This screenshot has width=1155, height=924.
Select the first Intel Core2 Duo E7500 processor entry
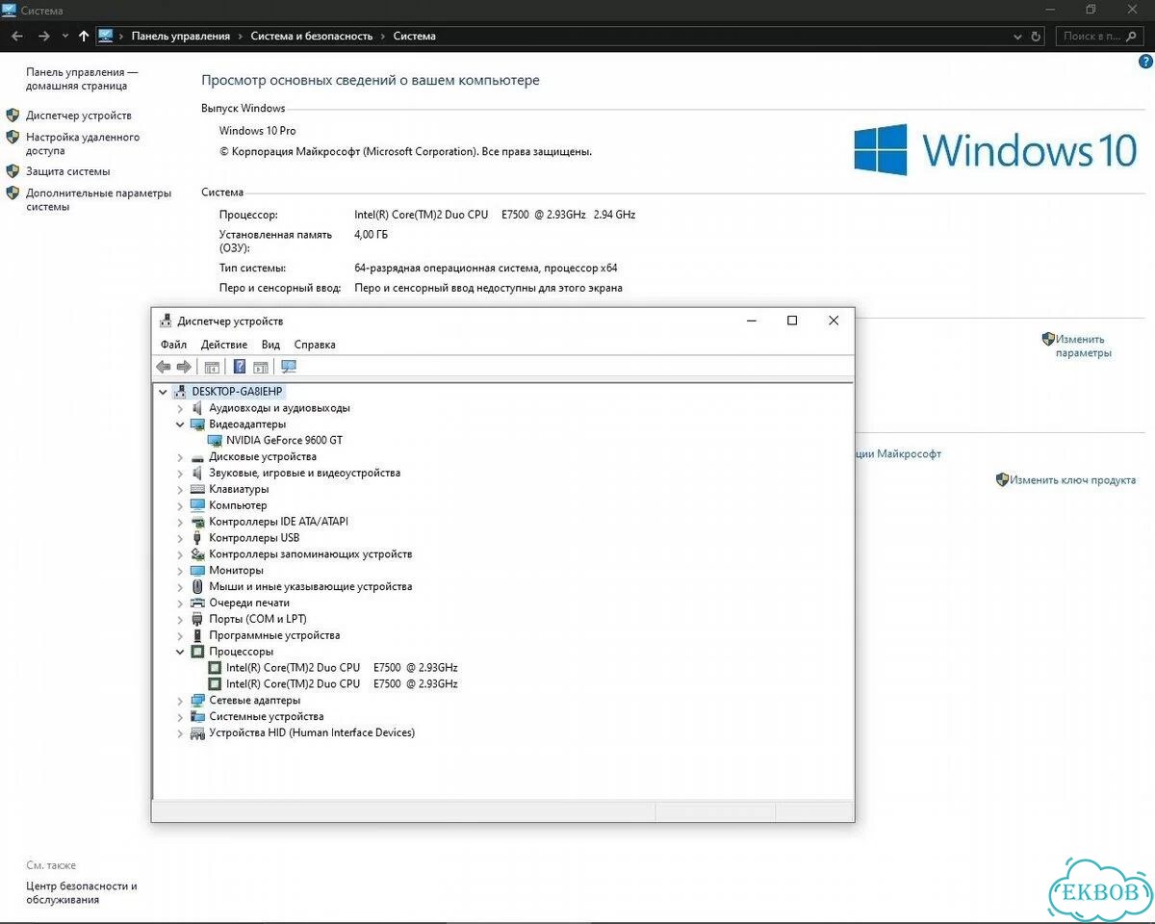coord(342,668)
